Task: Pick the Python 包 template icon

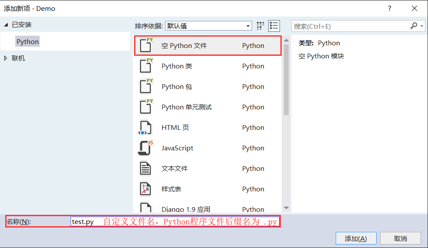Action: 146,86
